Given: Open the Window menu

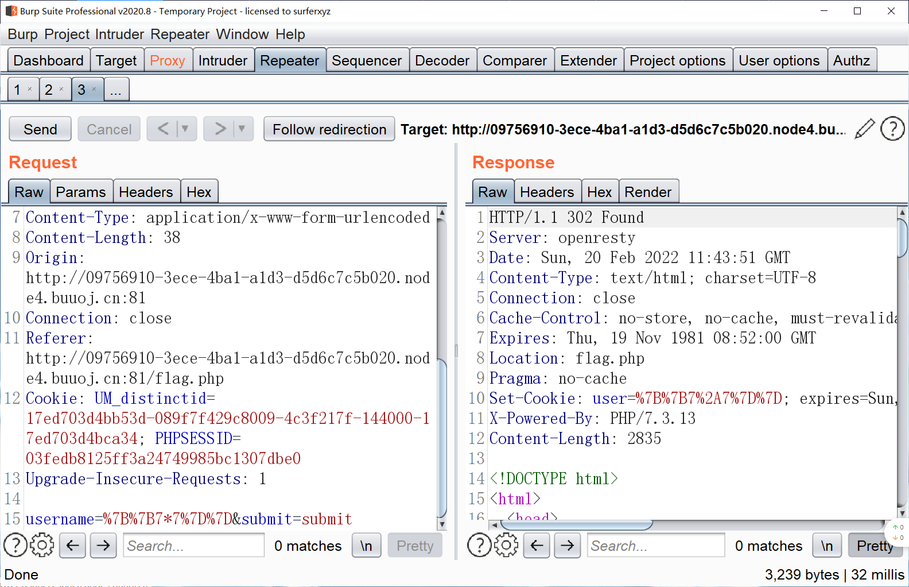Looking at the screenshot, I should 242,34.
